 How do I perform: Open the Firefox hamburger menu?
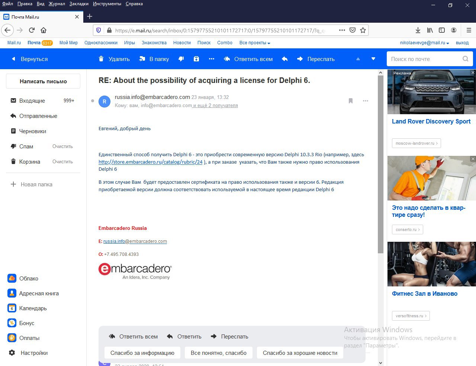[469, 30]
